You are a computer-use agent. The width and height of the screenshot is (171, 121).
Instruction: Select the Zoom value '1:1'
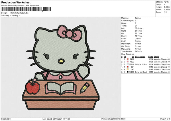(165, 12)
